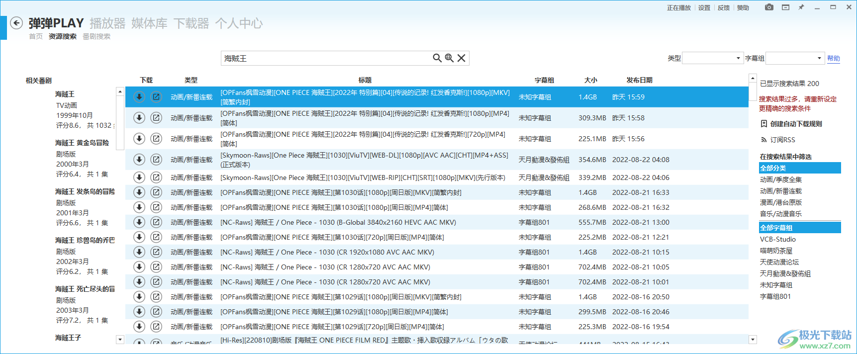The width and height of the screenshot is (857, 354).
Task: Filter by subtitle group VCB-Studio
Action: pos(800,239)
